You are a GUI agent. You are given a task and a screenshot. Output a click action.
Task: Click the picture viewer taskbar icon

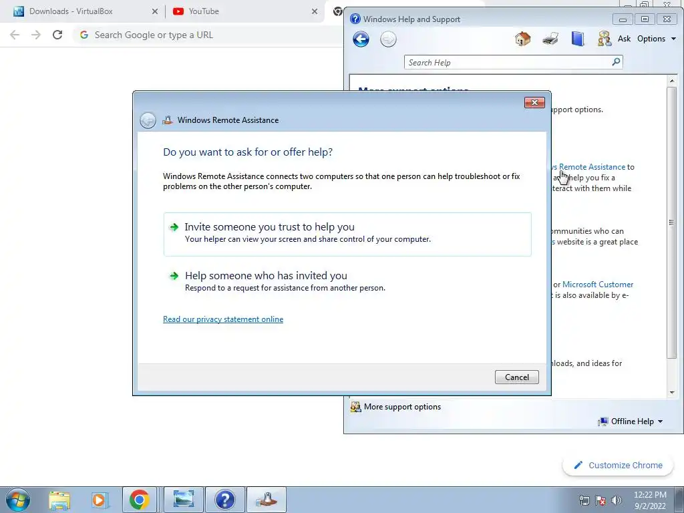tap(184, 500)
